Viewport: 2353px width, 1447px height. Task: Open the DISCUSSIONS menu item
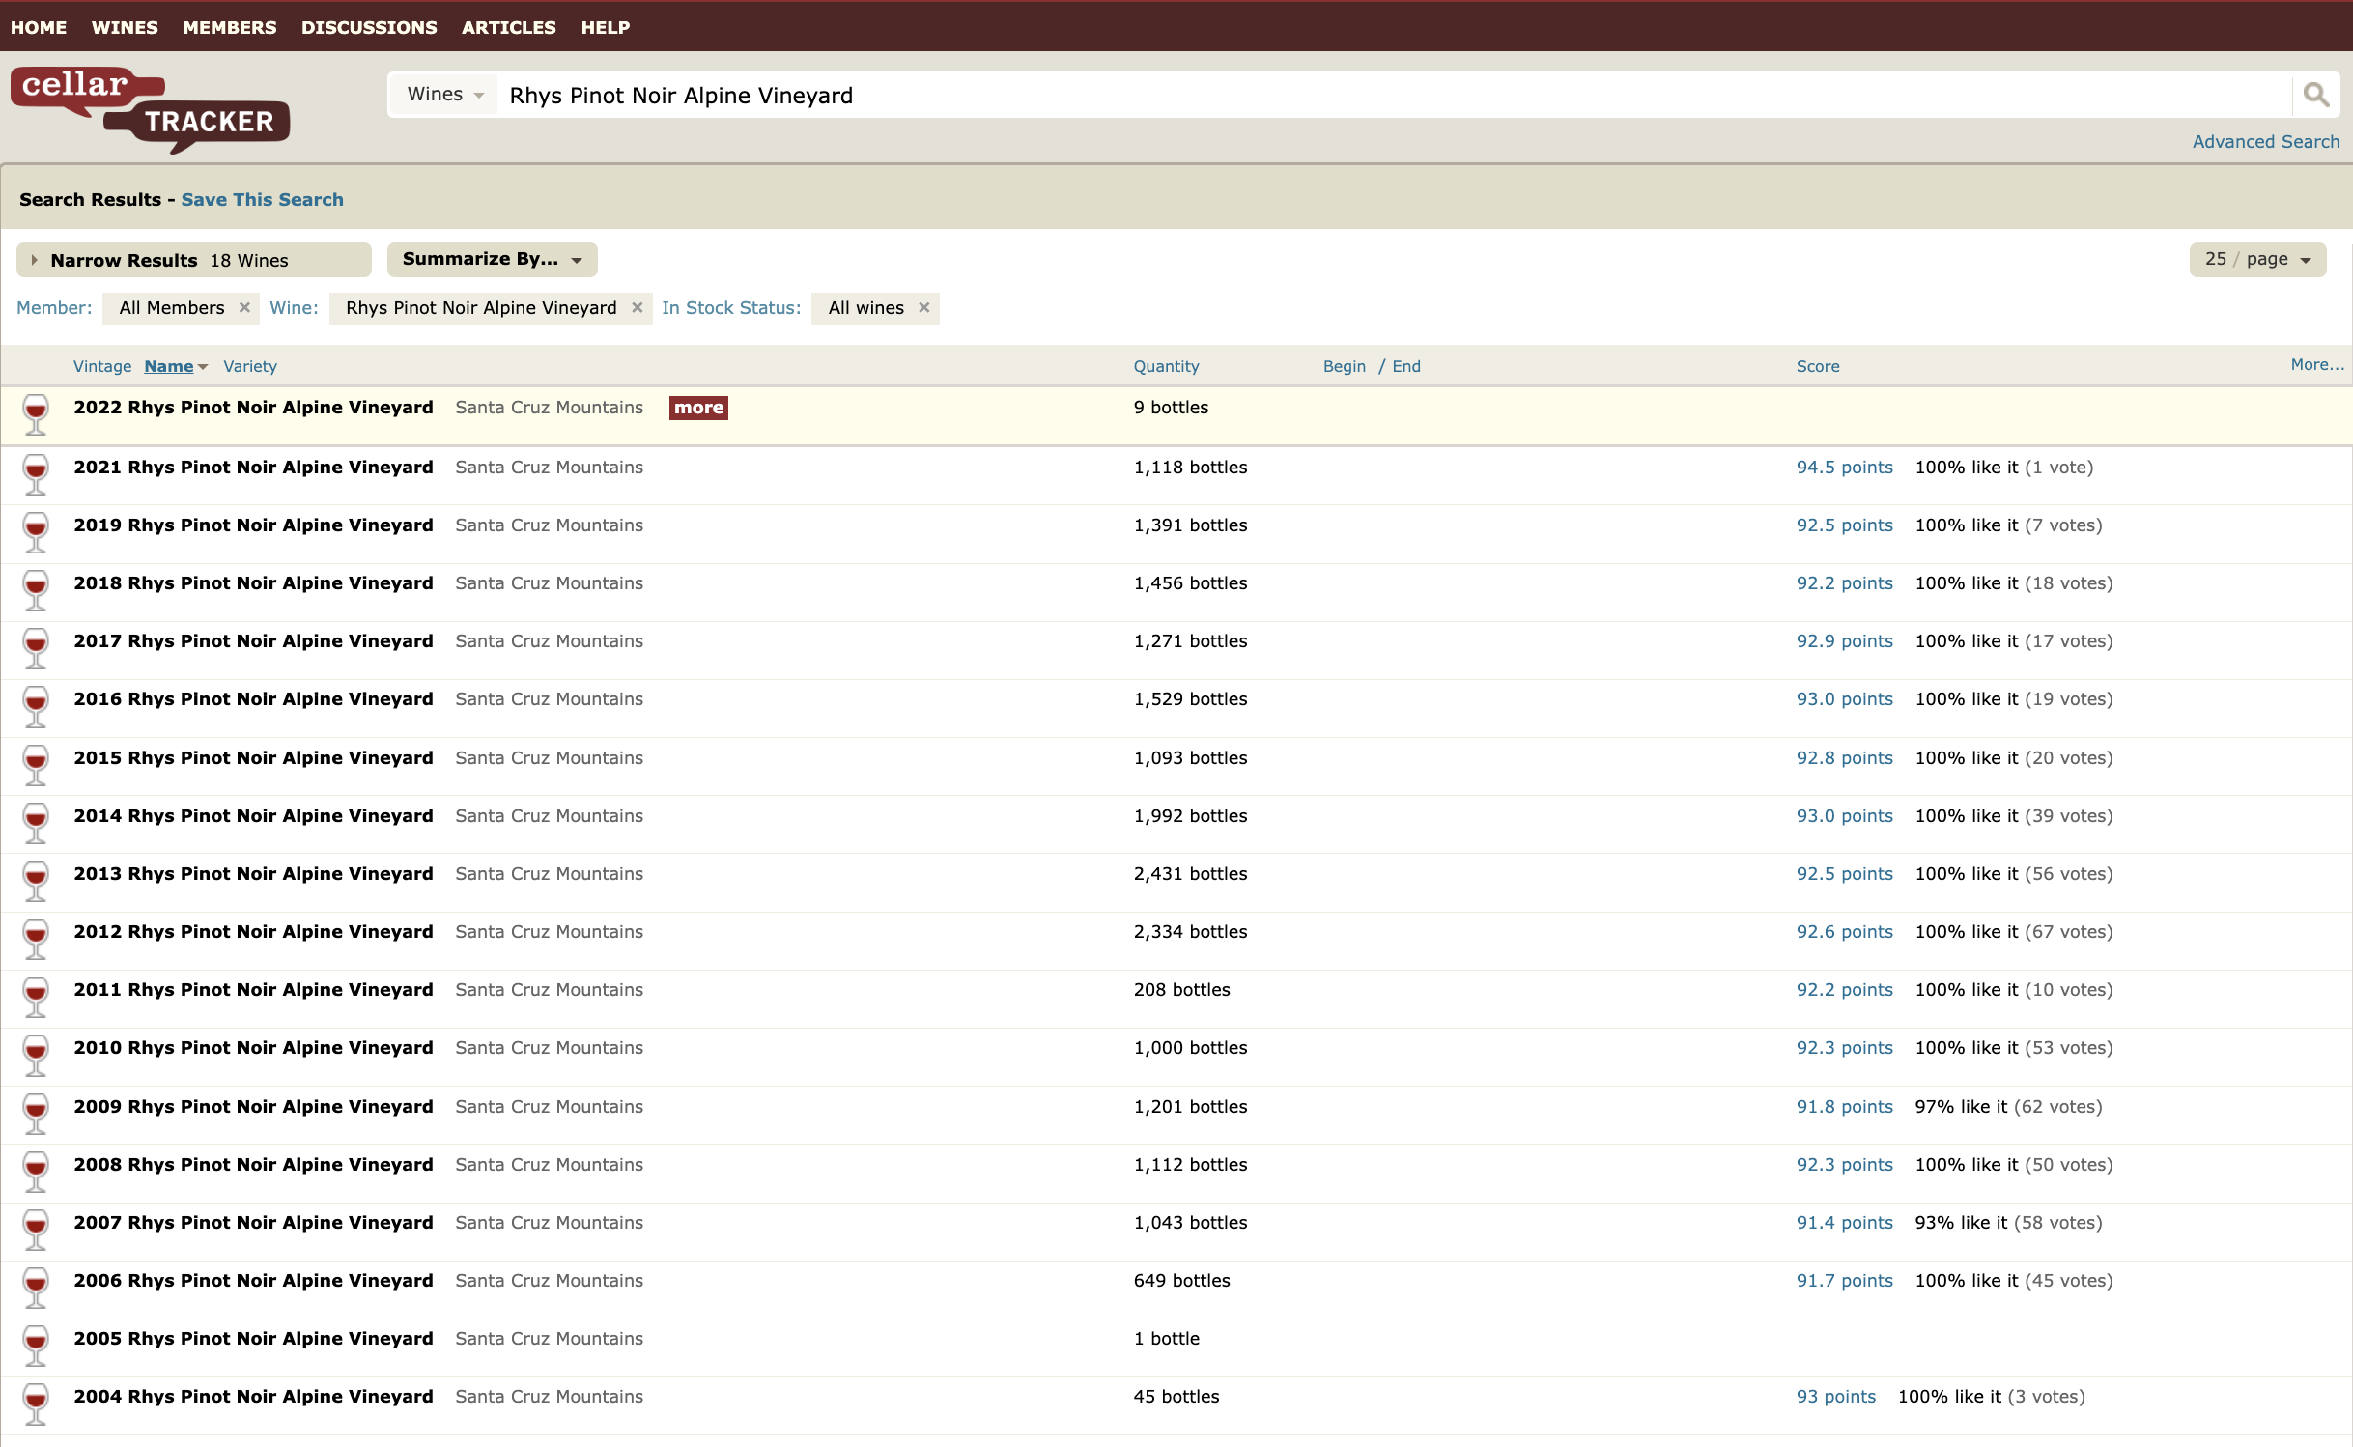click(369, 27)
